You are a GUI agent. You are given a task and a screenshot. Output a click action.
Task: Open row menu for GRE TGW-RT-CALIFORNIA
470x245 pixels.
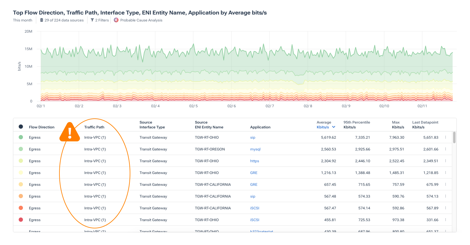[446, 185]
